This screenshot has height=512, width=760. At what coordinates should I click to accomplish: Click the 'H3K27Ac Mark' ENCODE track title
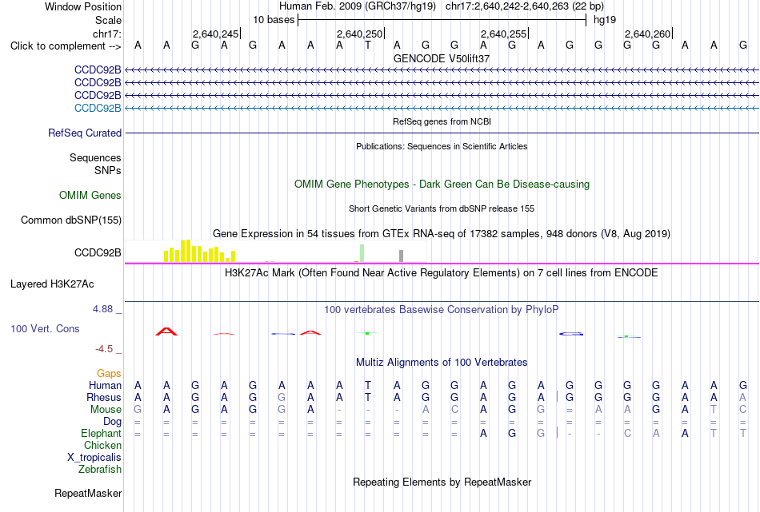[x=442, y=273]
